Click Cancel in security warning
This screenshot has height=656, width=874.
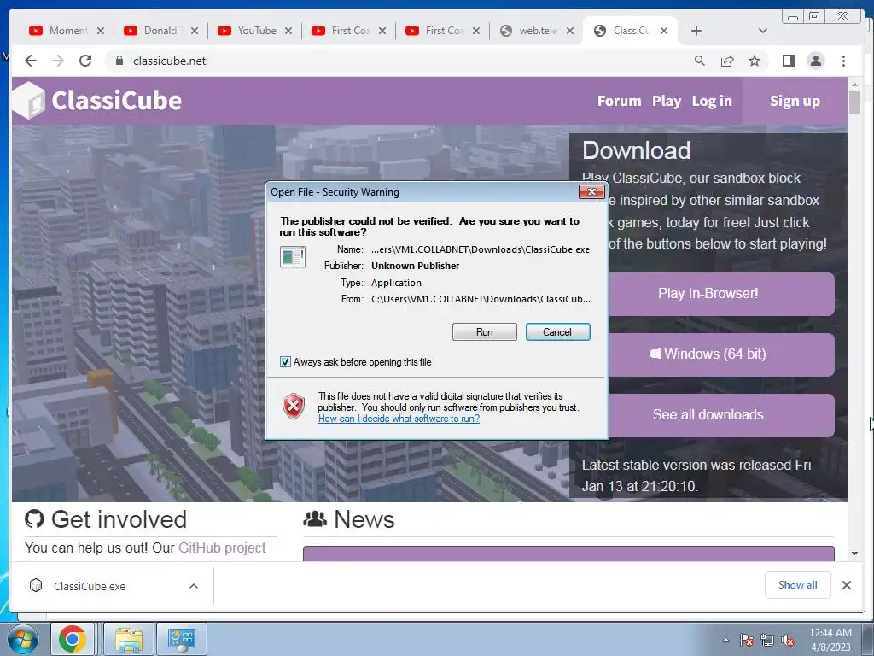pyautogui.click(x=557, y=332)
